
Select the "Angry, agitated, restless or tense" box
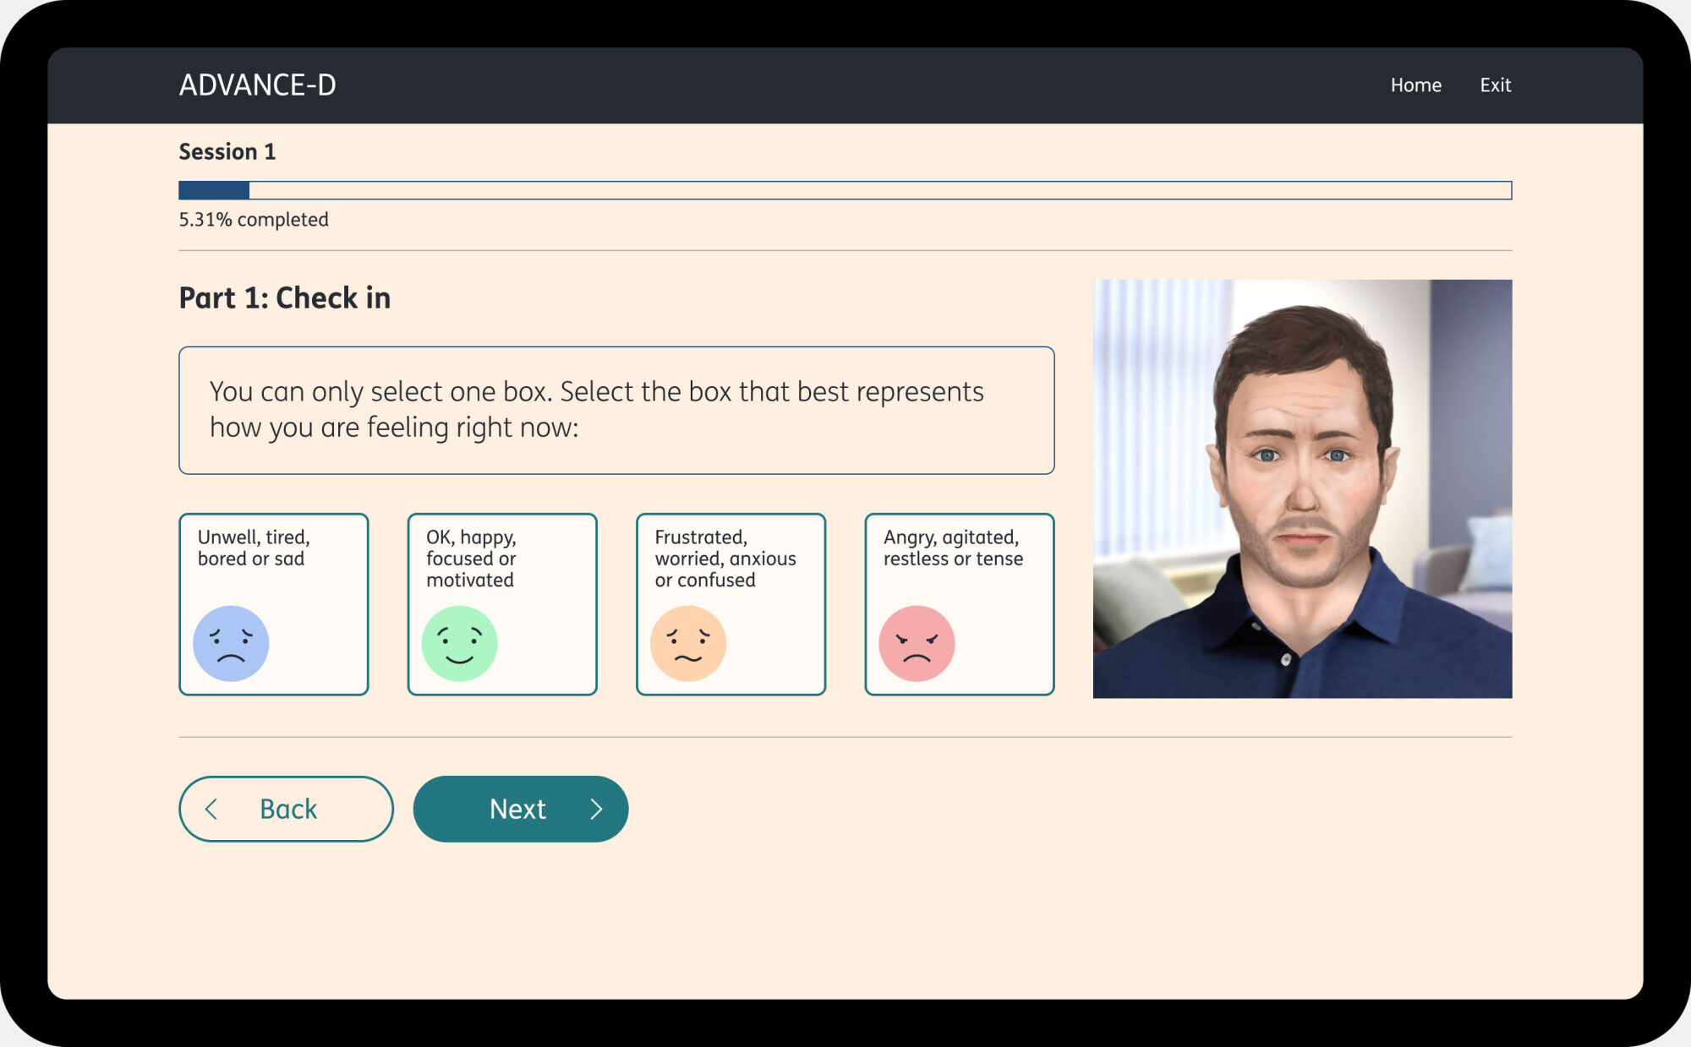pos(960,604)
